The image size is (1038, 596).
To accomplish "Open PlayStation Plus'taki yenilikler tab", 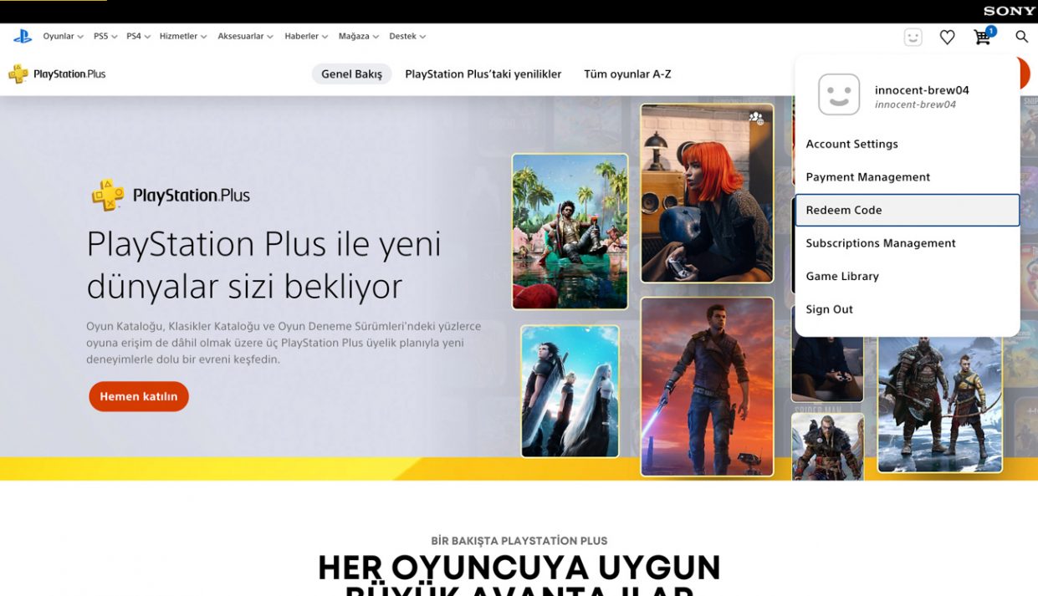I will click(483, 74).
